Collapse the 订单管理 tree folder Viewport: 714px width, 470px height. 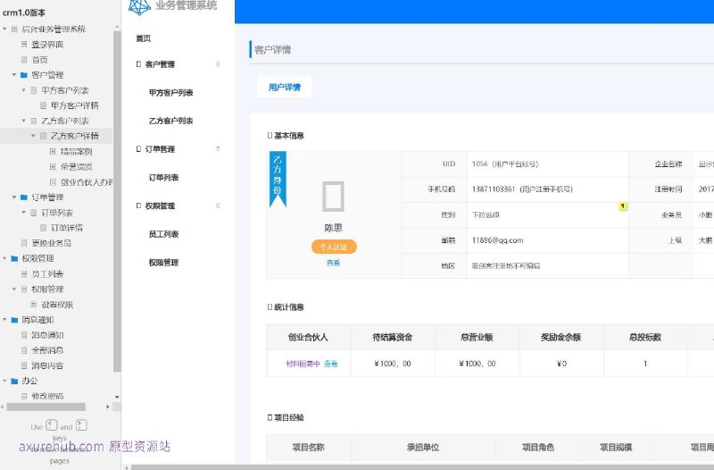14,197
